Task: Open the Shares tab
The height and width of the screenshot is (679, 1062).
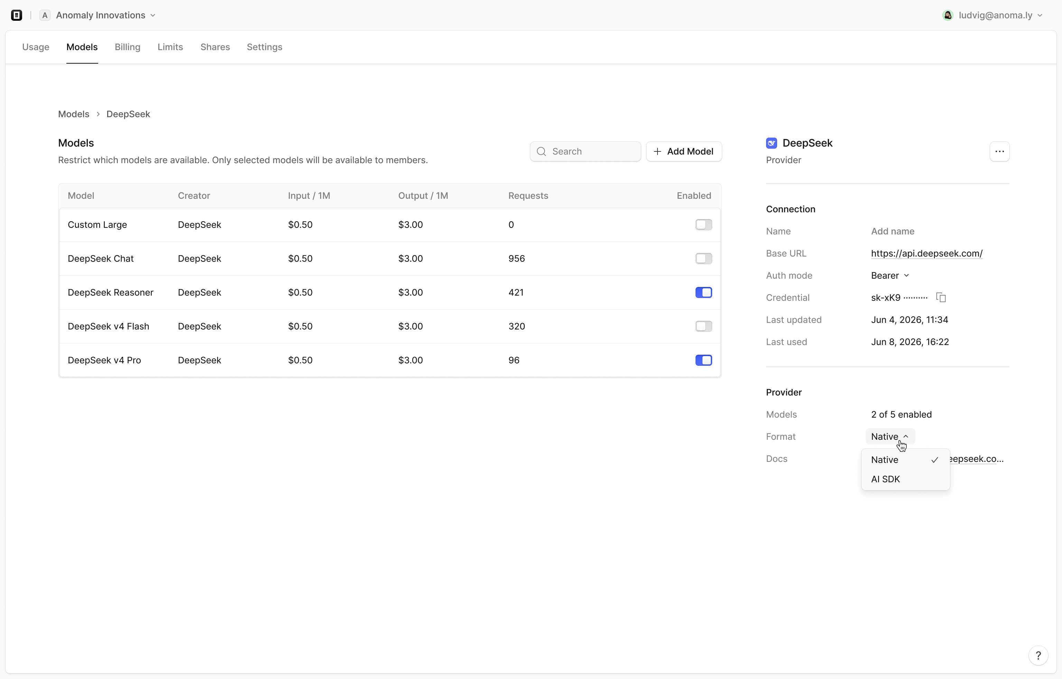Action: [x=215, y=47]
